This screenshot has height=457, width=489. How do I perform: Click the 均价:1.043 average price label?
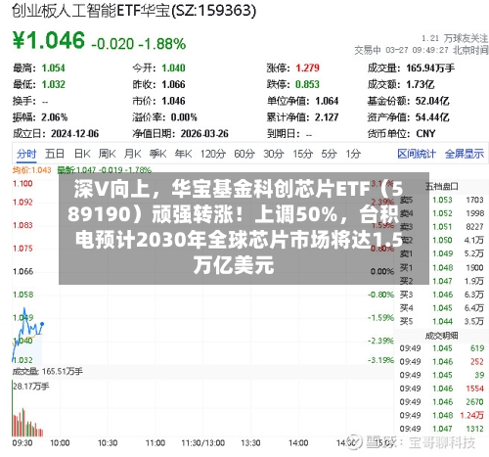click(x=32, y=170)
